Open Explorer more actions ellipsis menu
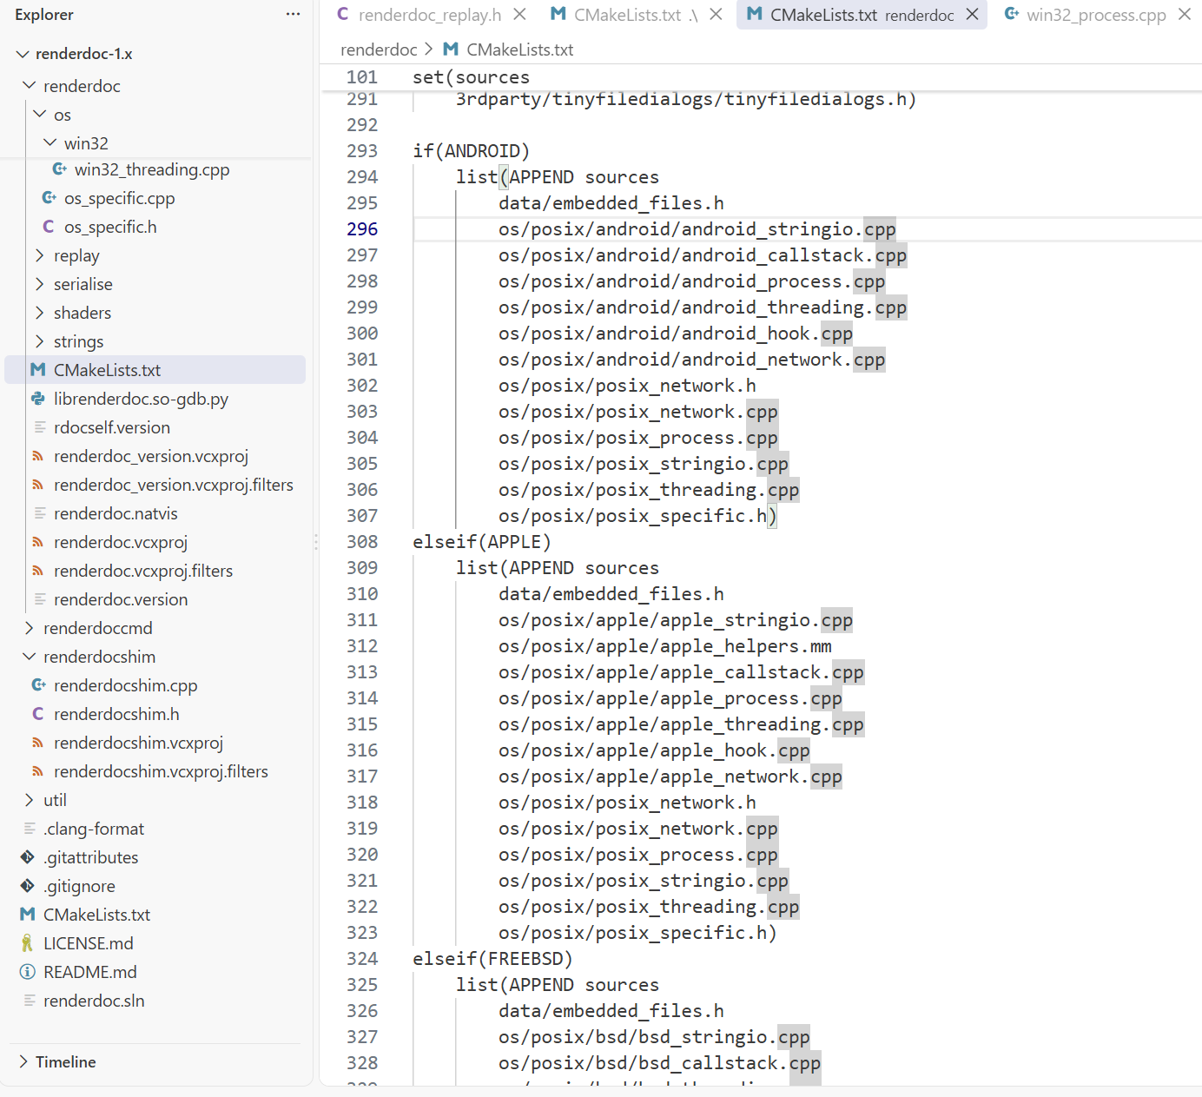Image resolution: width=1202 pixels, height=1097 pixels. [x=293, y=15]
